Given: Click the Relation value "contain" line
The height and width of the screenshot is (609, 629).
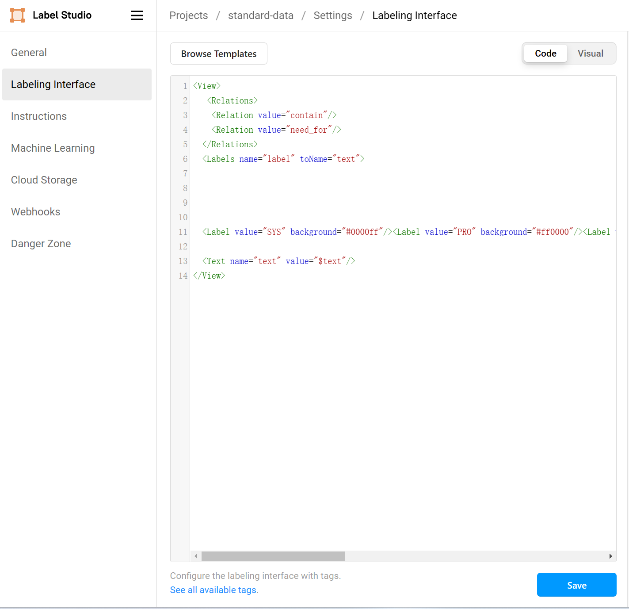Looking at the screenshot, I should tap(274, 115).
